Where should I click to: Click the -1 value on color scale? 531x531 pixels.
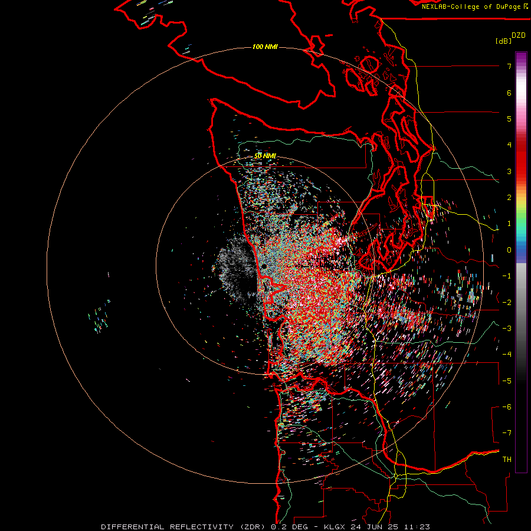coord(507,276)
